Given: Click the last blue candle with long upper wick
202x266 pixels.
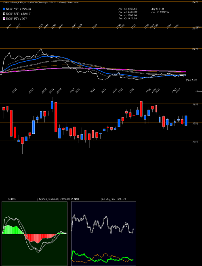Looking at the screenshot, I should (186, 121).
